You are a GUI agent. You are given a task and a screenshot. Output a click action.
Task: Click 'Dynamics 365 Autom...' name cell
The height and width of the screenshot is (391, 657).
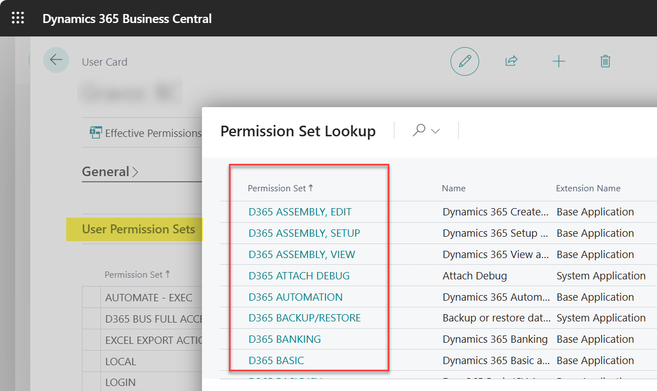(496, 297)
